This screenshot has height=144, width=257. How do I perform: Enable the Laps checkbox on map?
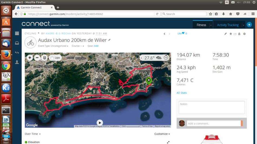point(52,58)
